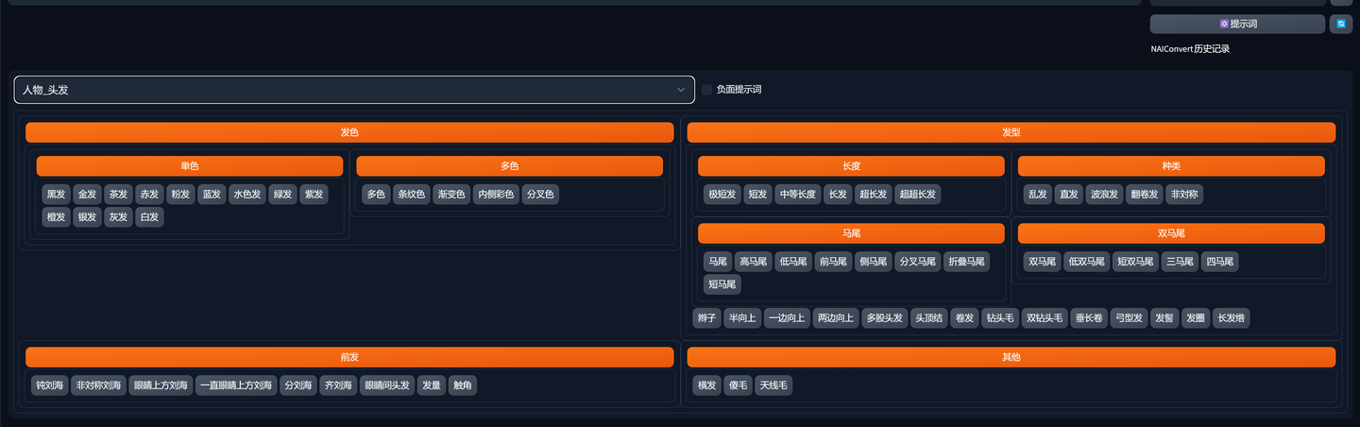Select the 短马尾 tag
This screenshot has width=1360, height=427.
tap(722, 283)
